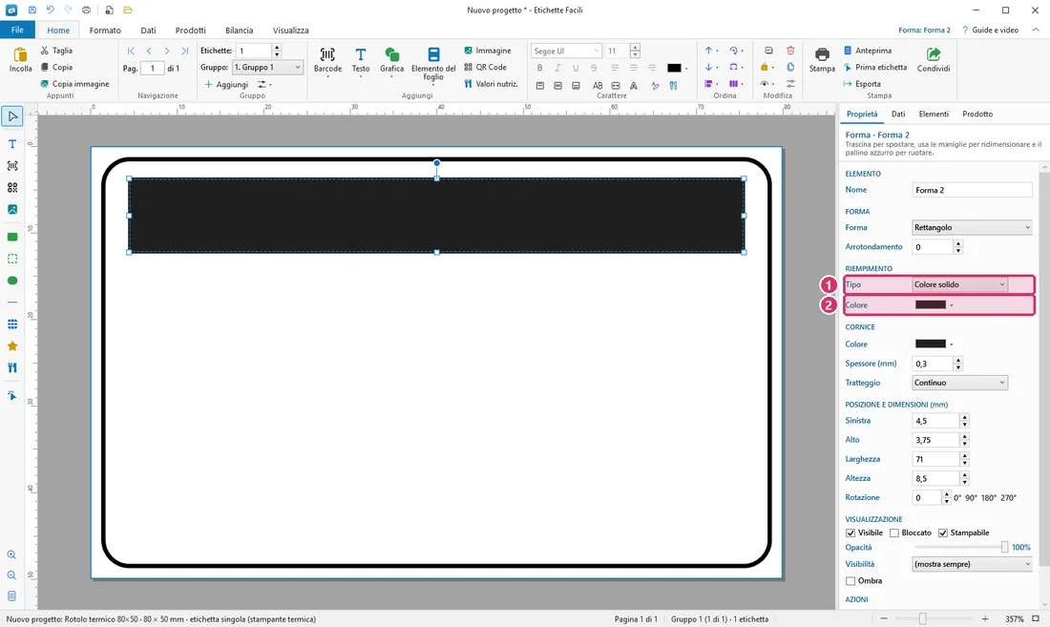Pick the star shape tool

coord(12,346)
